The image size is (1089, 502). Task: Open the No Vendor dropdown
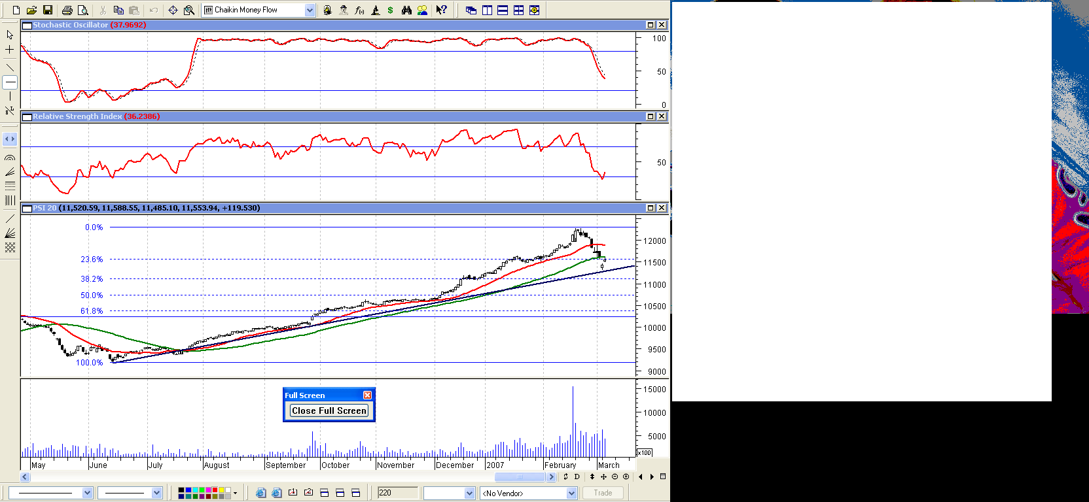click(x=571, y=493)
